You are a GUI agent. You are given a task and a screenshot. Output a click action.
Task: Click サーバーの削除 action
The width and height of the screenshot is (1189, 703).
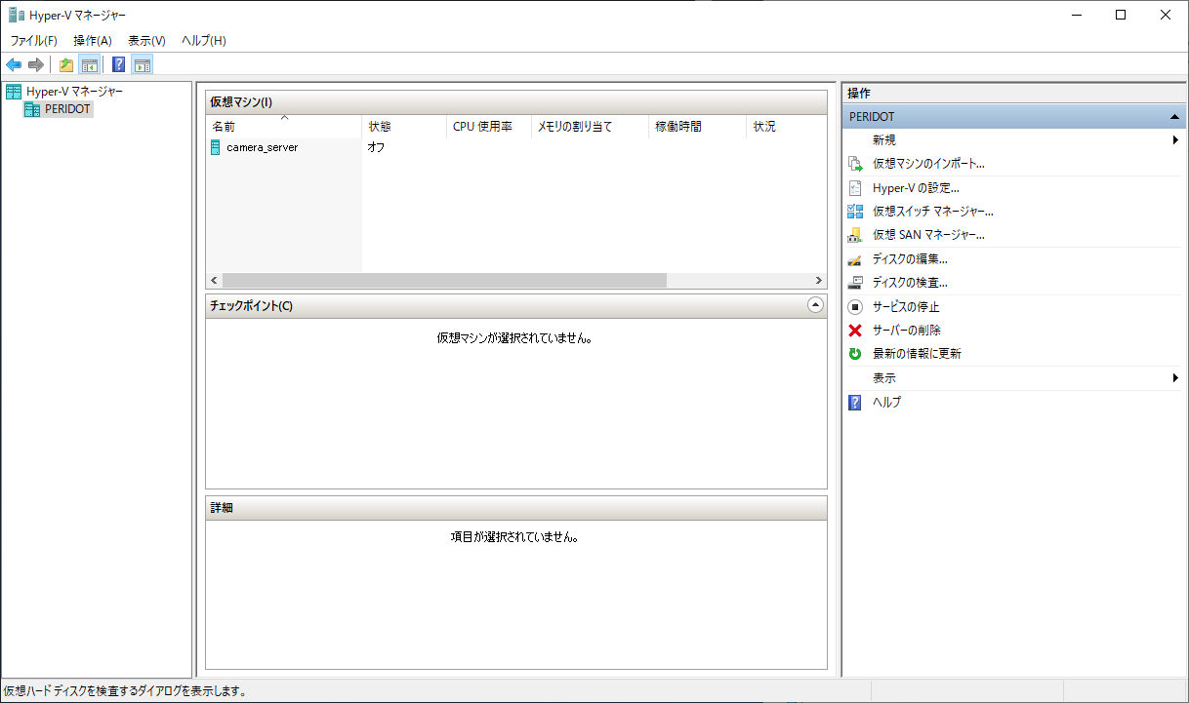click(907, 331)
